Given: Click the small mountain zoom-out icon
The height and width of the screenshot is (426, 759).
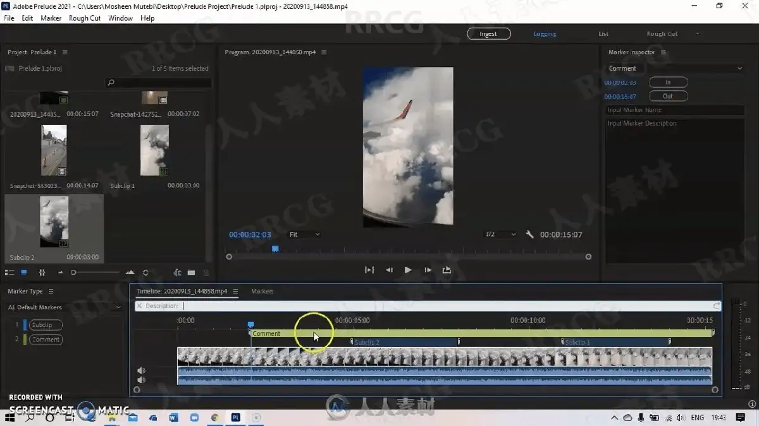Looking at the screenshot, I should 61,273.
